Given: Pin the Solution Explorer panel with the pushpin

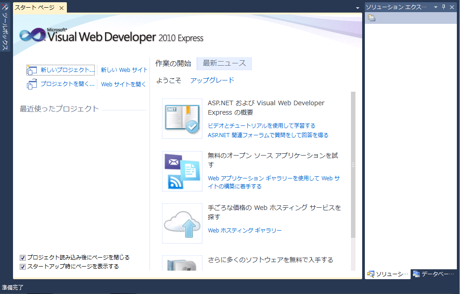Looking at the screenshot, I should click(x=444, y=7).
